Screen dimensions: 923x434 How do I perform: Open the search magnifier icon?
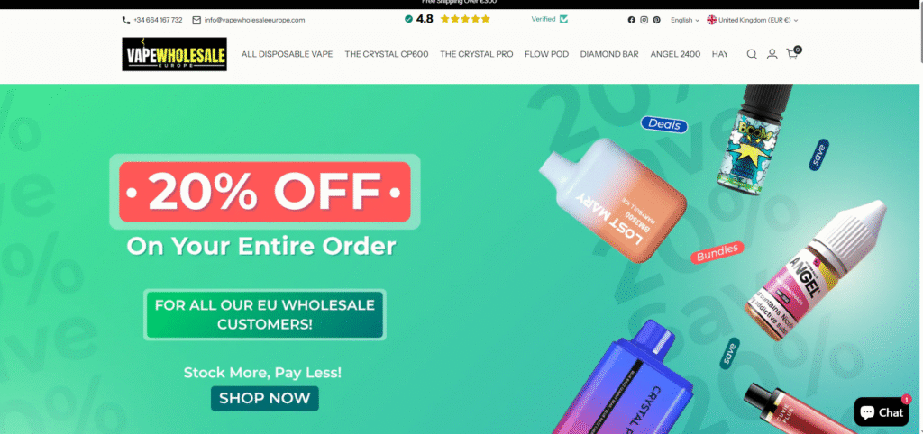click(752, 54)
